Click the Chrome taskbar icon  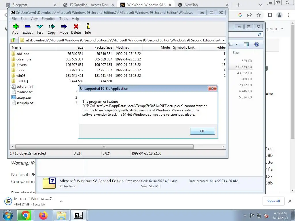point(26,215)
